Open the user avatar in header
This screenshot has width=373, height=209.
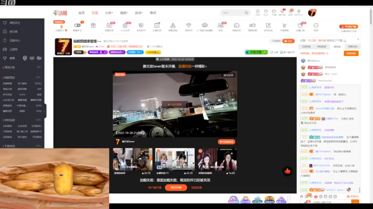311,13
